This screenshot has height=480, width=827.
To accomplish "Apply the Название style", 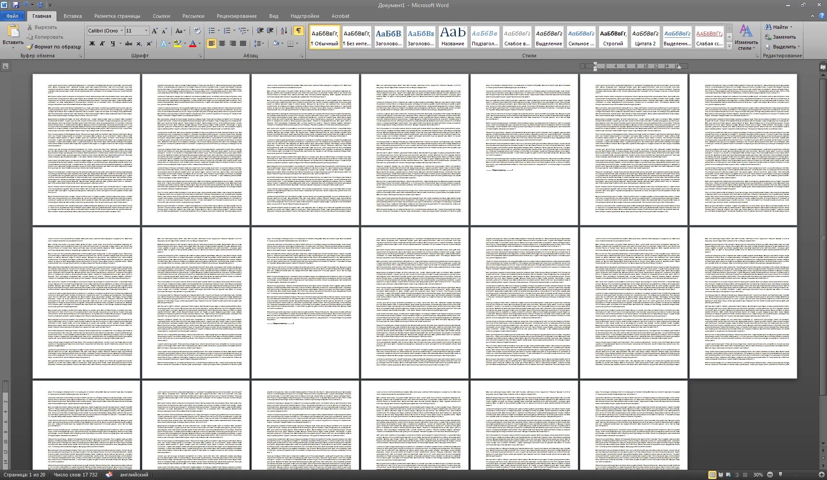I will (x=453, y=37).
